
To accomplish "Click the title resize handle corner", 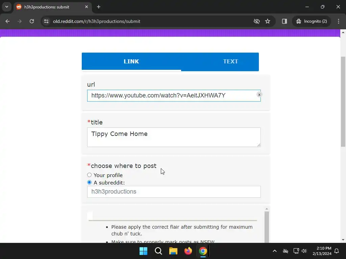I will 259,145.
